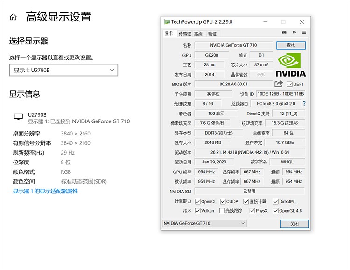Click the 设备 ID value 10DE 128B
The image size is (350, 270).
[x=280, y=94]
